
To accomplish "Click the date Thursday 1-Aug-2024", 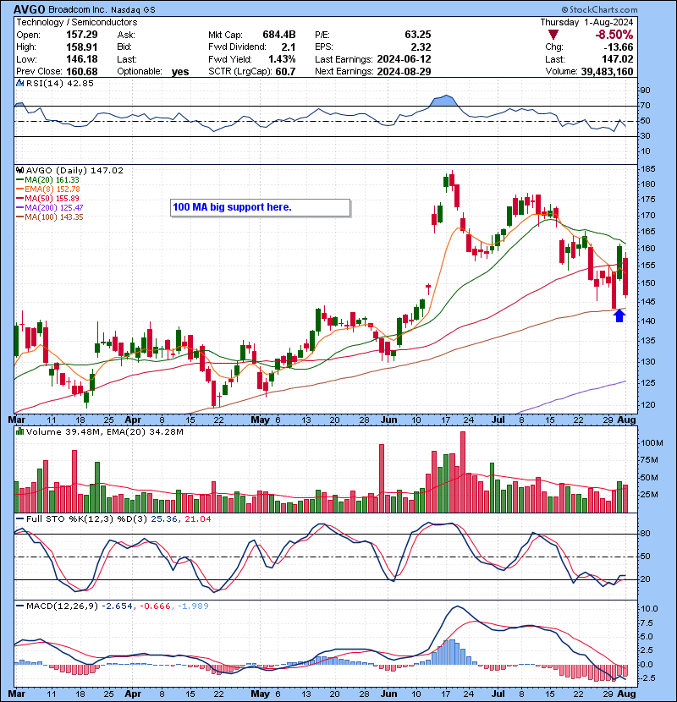I will 586,22.
